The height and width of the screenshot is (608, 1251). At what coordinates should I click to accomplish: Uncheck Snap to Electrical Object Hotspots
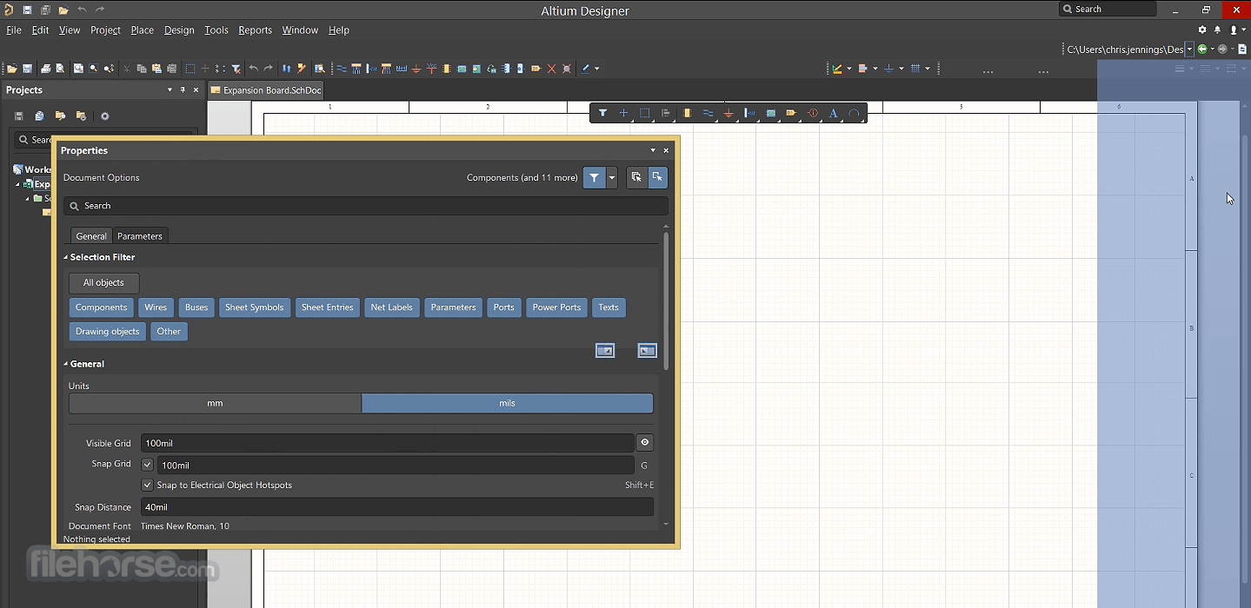click(147, 485)
